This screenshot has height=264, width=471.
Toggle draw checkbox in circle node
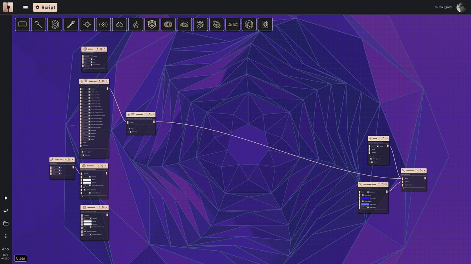click(371, 159)
